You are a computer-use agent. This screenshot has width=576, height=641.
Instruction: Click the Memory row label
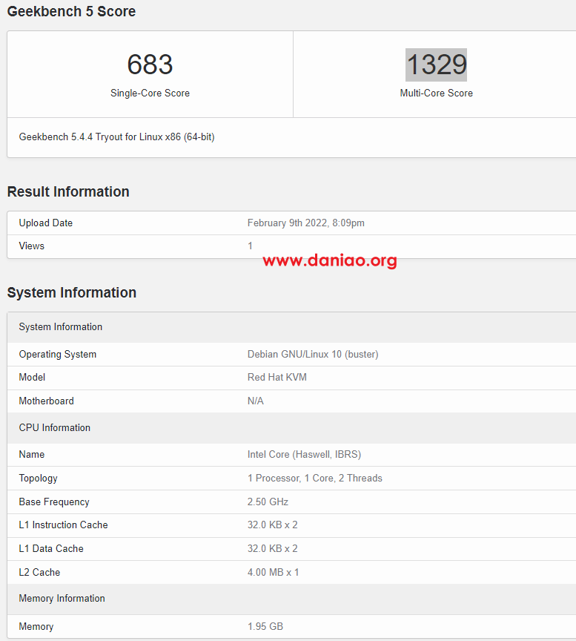[x=36, y=626]
